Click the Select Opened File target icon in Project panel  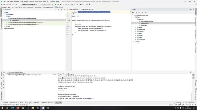(x=55, y=9)
